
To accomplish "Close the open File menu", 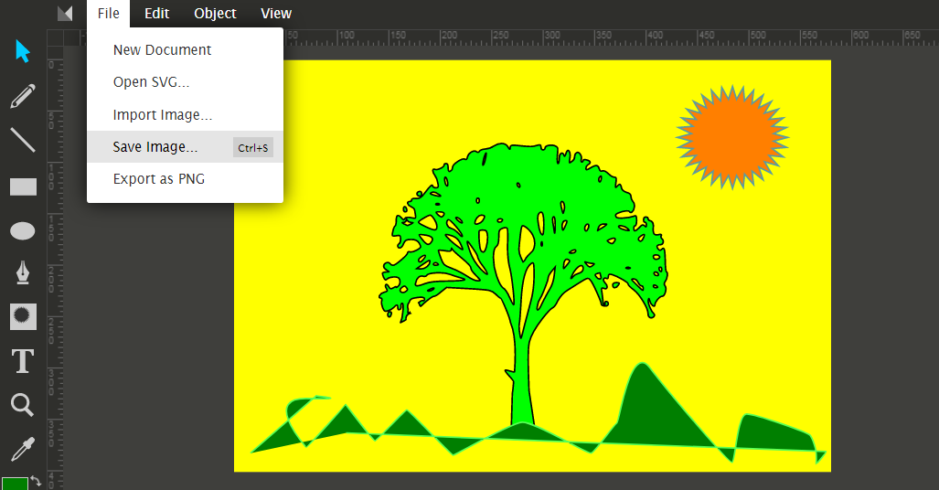I will [x=109, y=13].
